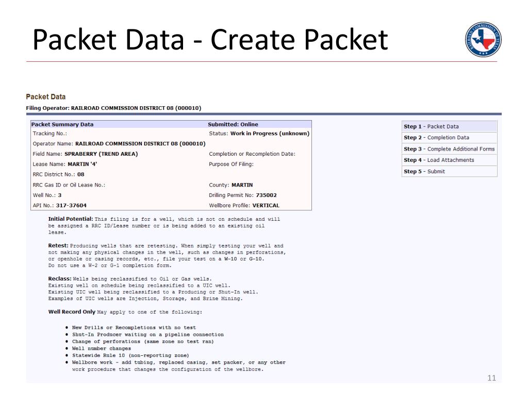The image size is (528, 396).
Task: Click the slide page number 11
Action: pyautogui.click(x=491, y=378)
